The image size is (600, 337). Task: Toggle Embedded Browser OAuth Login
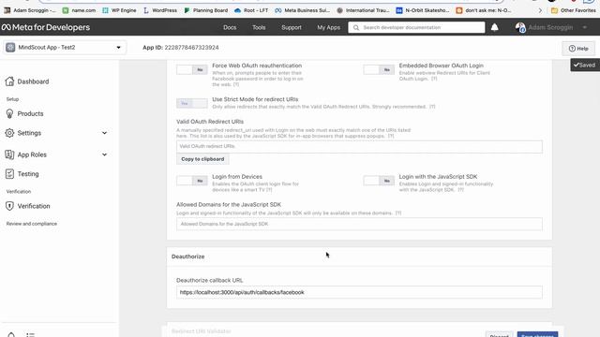tap(379, 69)
